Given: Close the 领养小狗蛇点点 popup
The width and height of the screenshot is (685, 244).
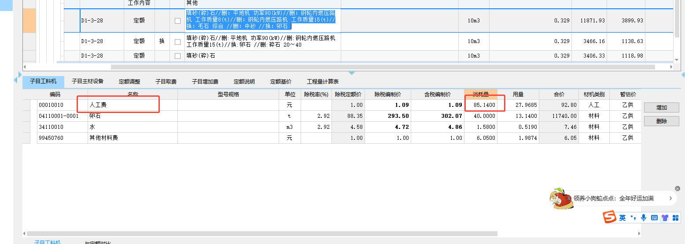Looking at the screenshot, I should [677, 189].
